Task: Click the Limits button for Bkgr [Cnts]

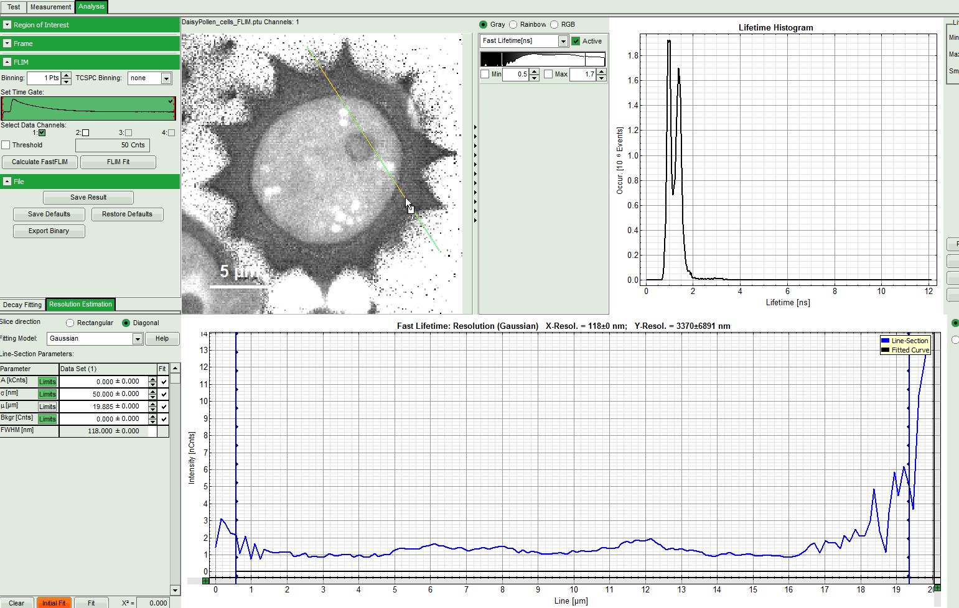Action: [x=47, y=419]
